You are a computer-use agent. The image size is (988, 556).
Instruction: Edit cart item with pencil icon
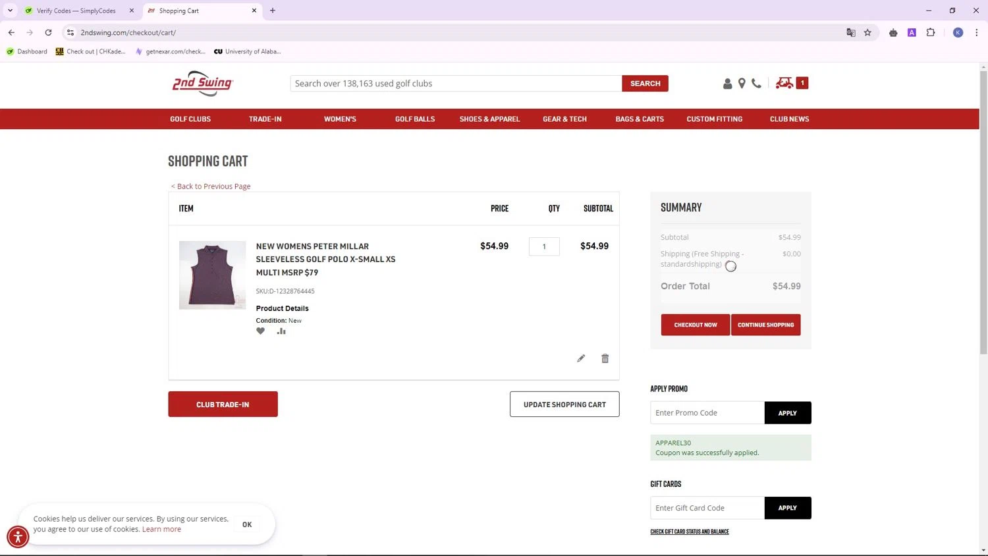(x=581, y=358)
